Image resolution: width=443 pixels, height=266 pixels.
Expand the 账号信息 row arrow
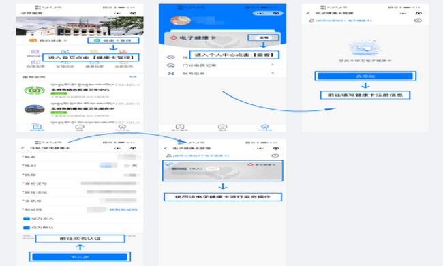pos(273,73)
